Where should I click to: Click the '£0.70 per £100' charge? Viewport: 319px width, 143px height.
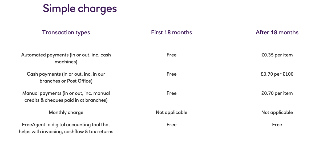(277, 74)
